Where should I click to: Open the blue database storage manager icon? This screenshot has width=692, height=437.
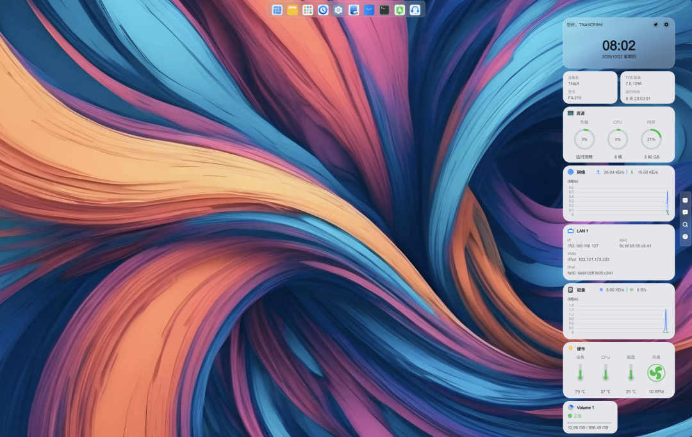tap(354, 10)
